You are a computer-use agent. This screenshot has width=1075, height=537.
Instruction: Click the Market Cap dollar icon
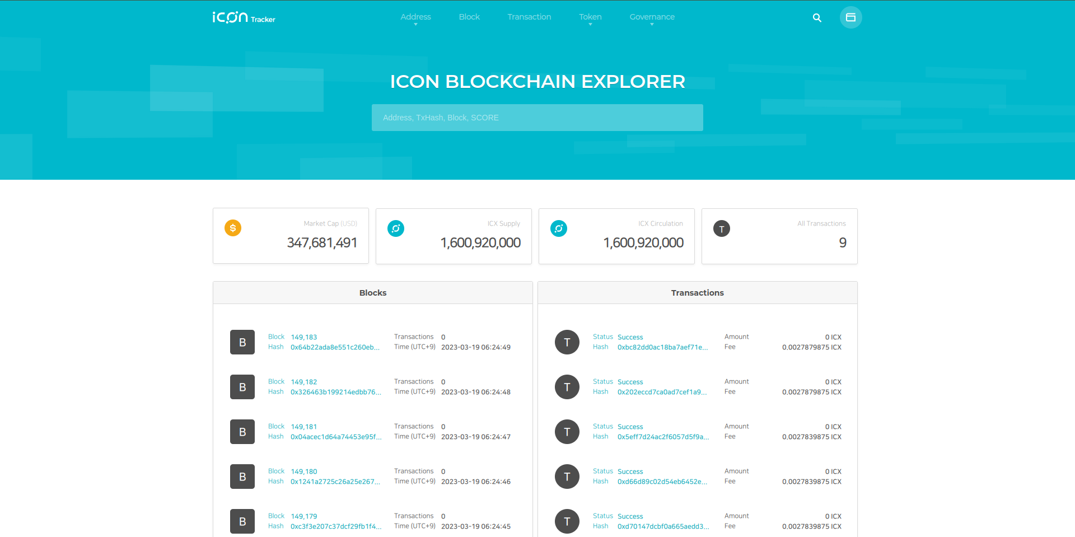pyautogui.click(x=233, y=228)
